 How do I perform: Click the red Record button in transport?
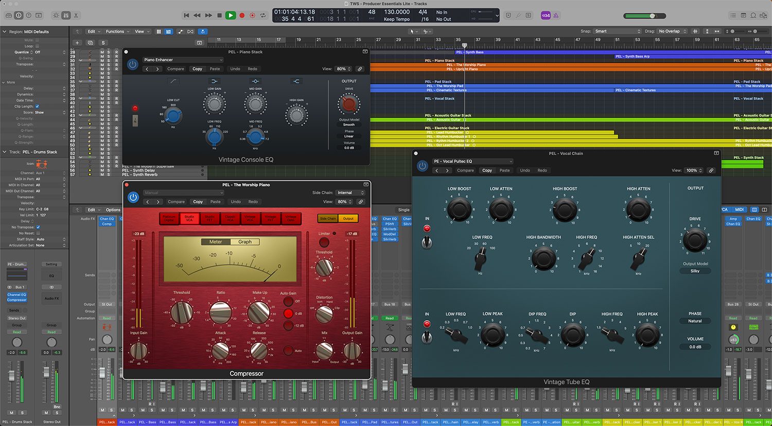tap(242, 15)
